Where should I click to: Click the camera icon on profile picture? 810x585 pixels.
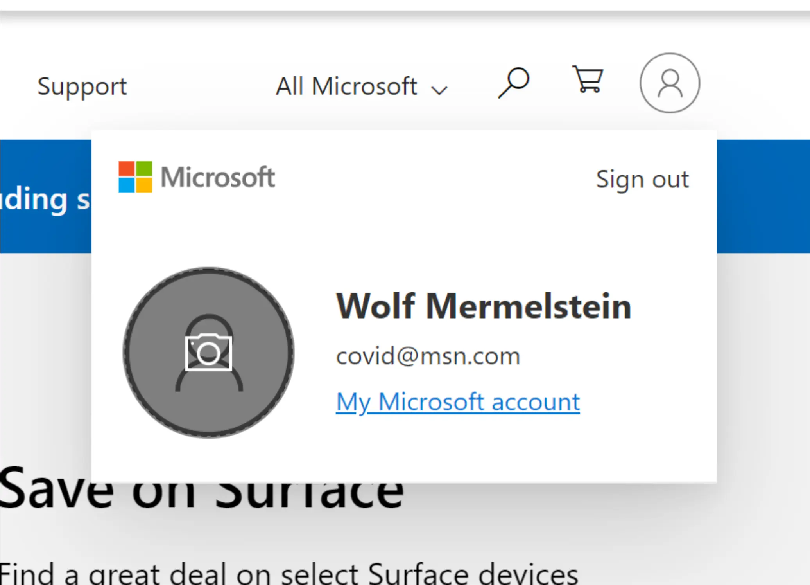point(208,352)
